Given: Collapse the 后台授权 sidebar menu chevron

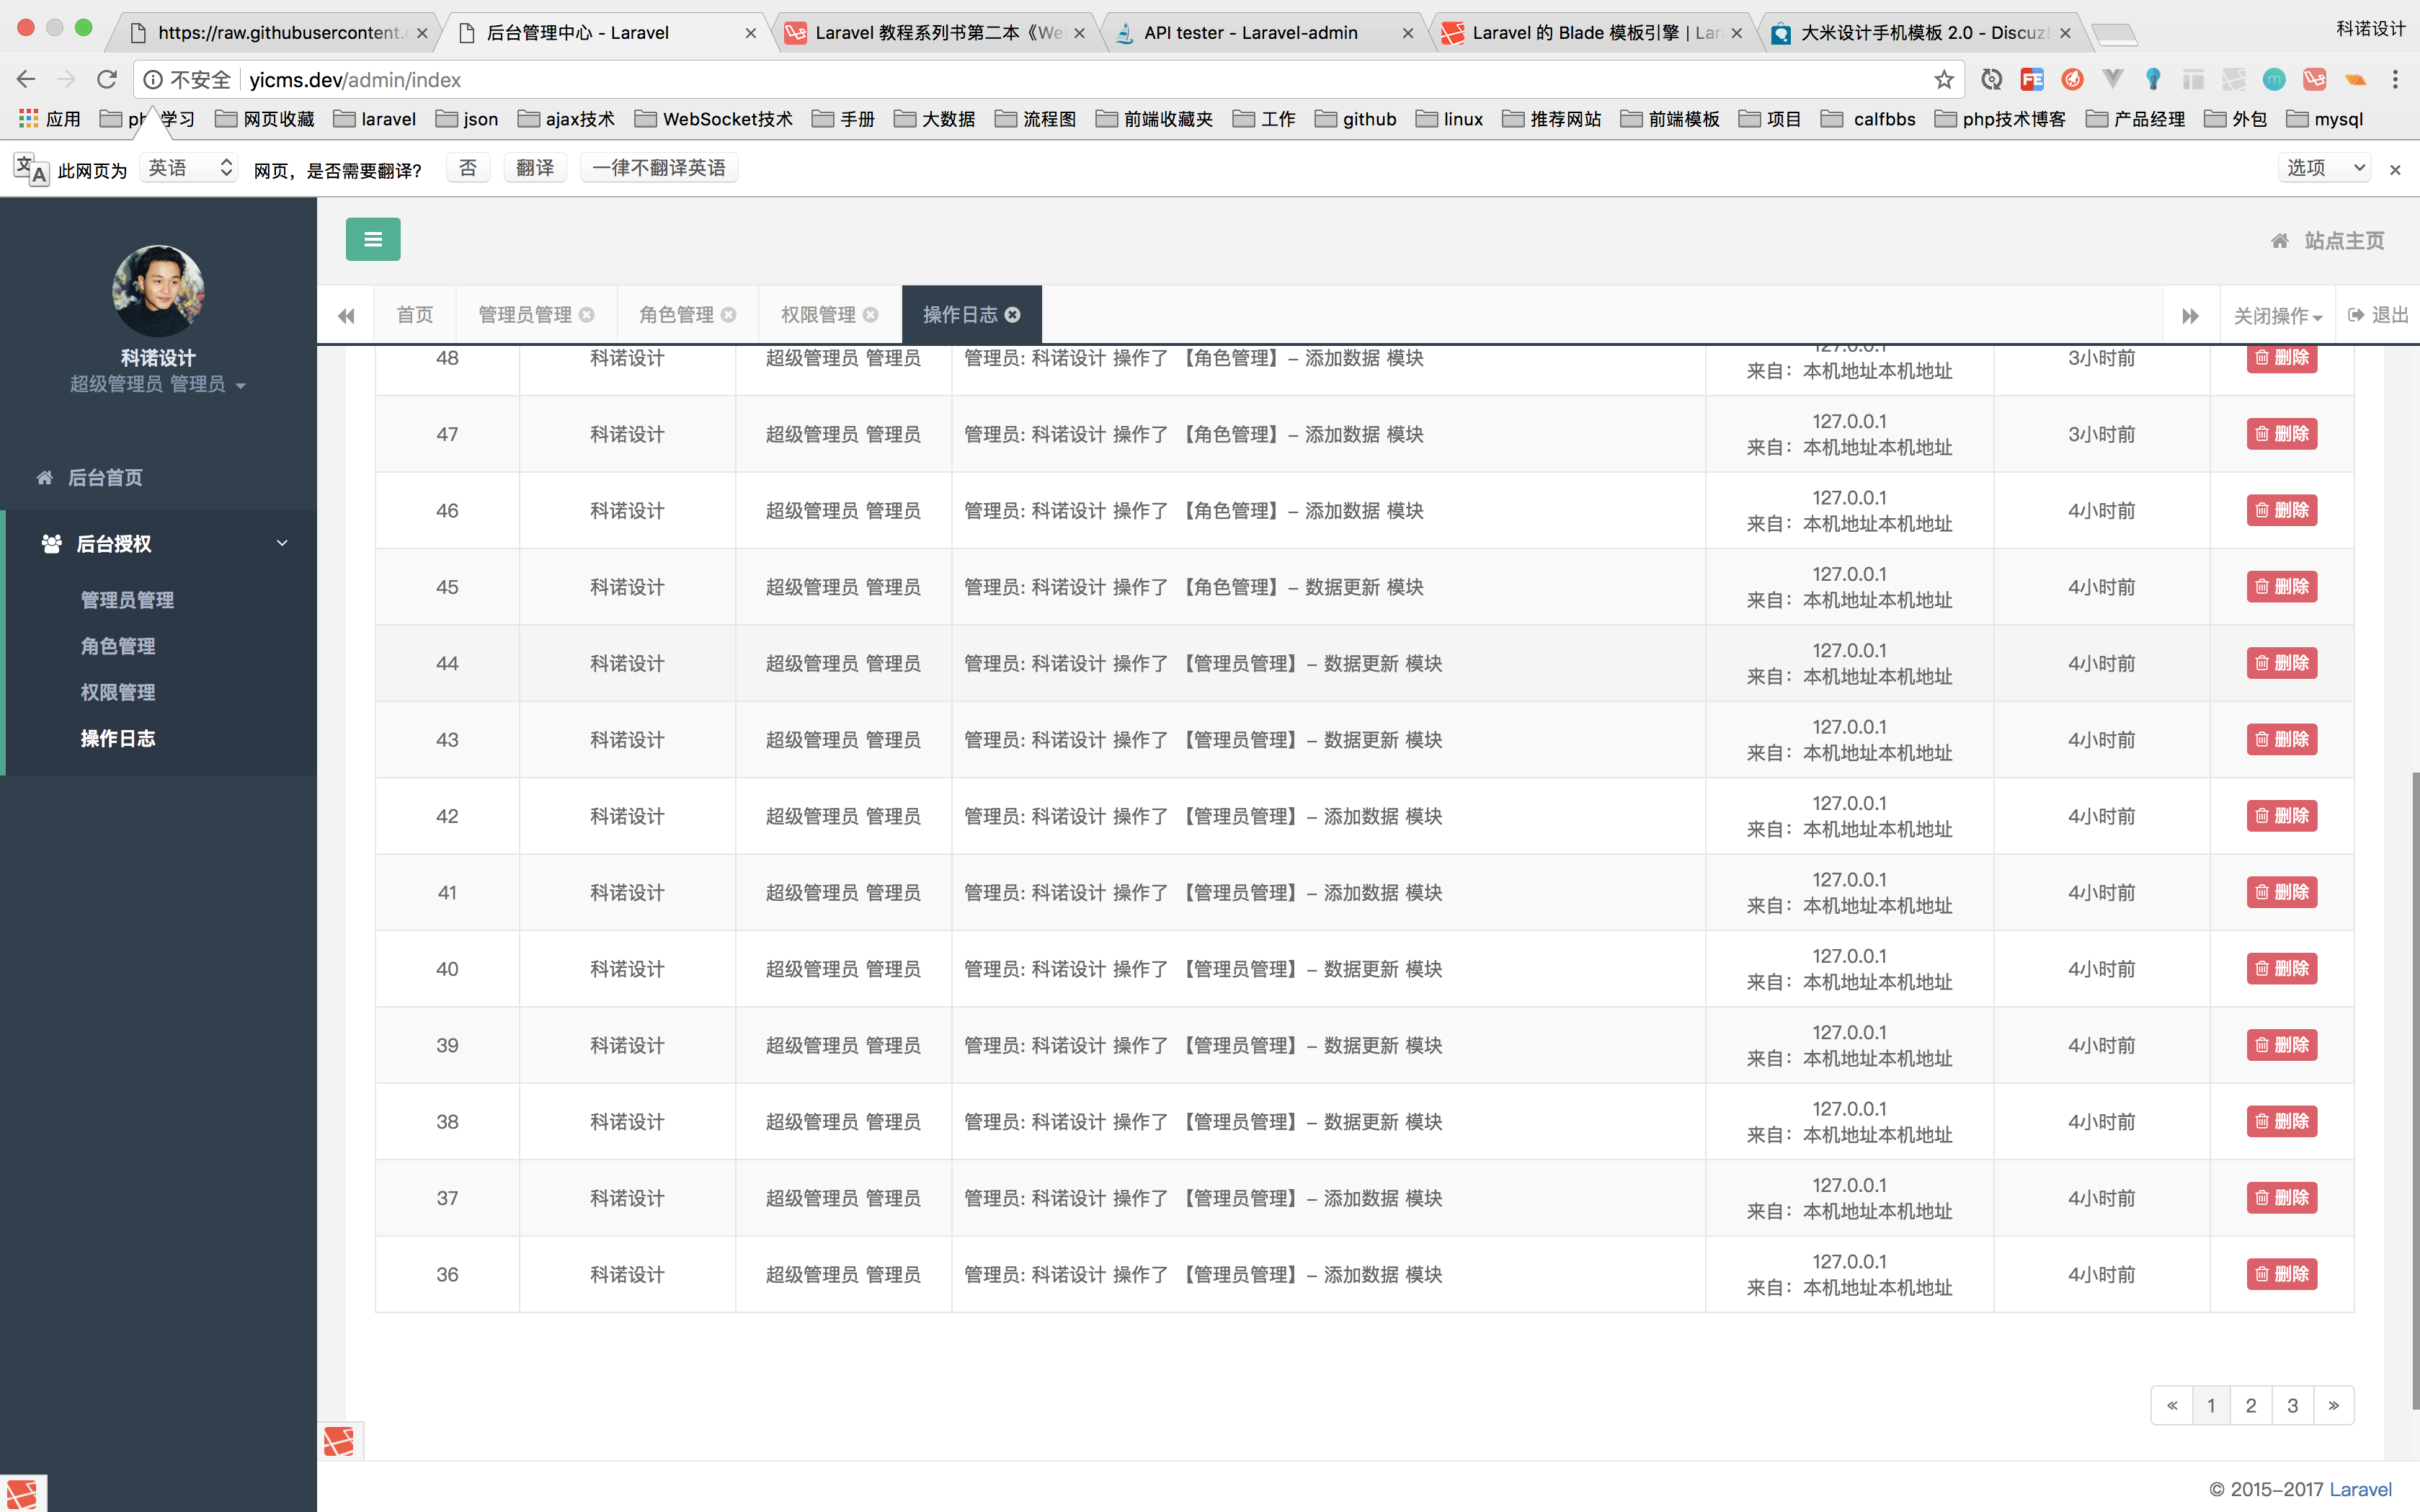Looking at the screenshot, I should click(282, 543).
